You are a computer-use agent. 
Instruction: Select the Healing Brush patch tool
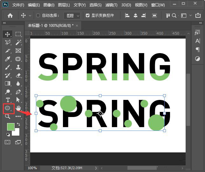coord(18,59)
